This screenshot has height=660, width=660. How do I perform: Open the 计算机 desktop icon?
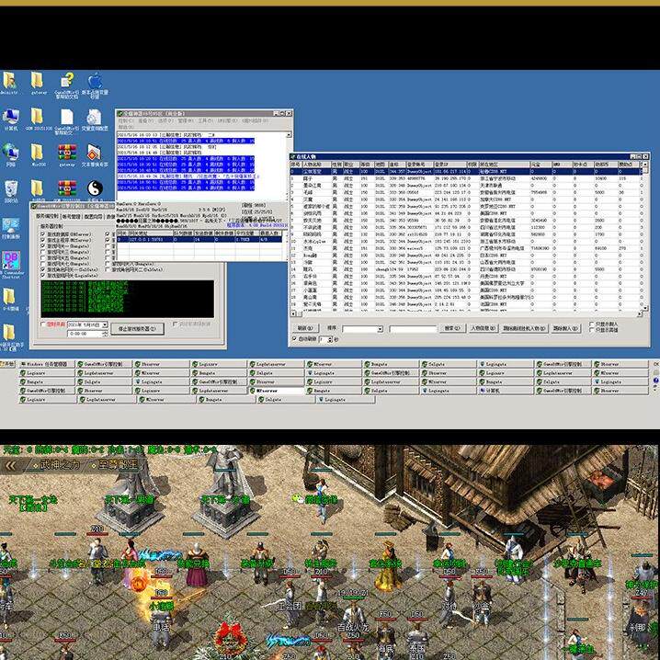[x=10, y=119]
